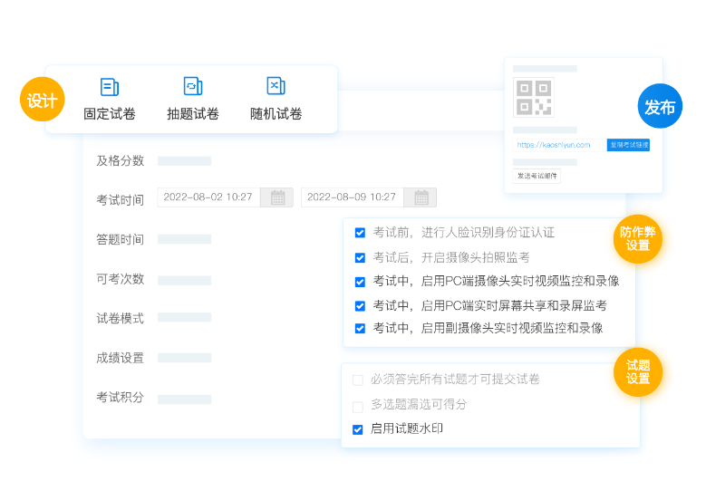Click the blue 发布 badge

pyautogui.click(x=660, y=107)
